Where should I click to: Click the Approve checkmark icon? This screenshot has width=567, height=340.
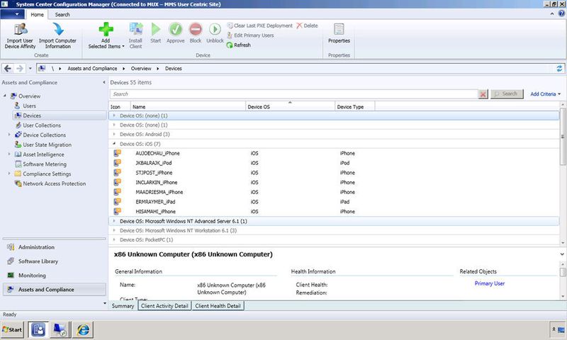(175, 29)
